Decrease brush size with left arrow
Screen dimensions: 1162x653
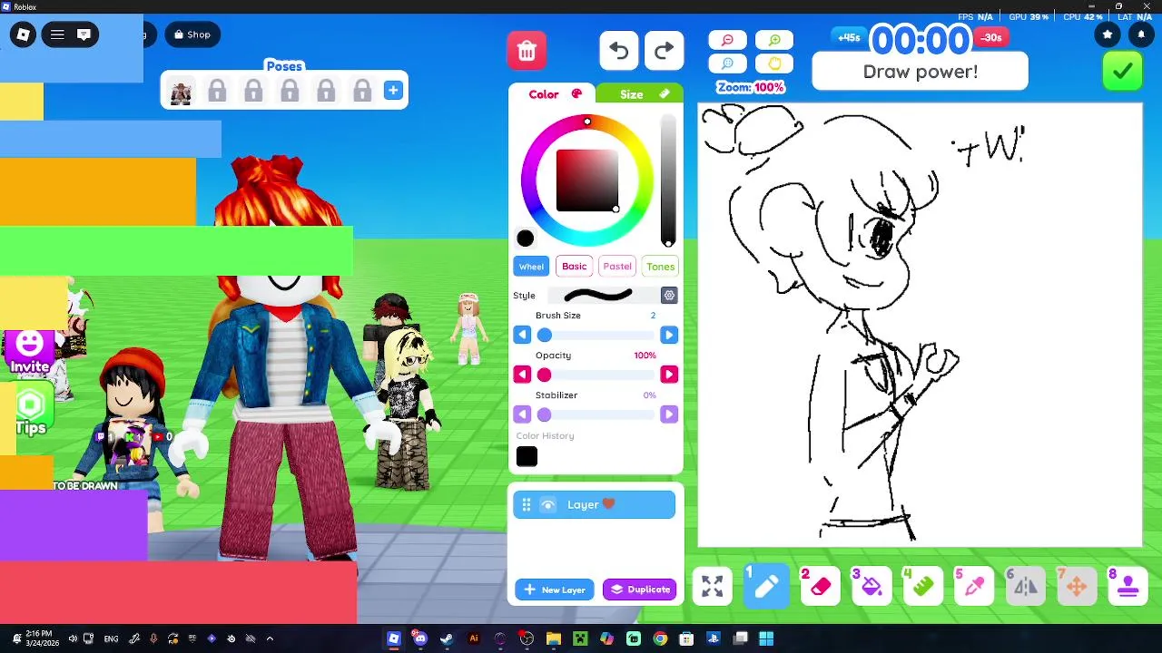(x=522, y=336)
